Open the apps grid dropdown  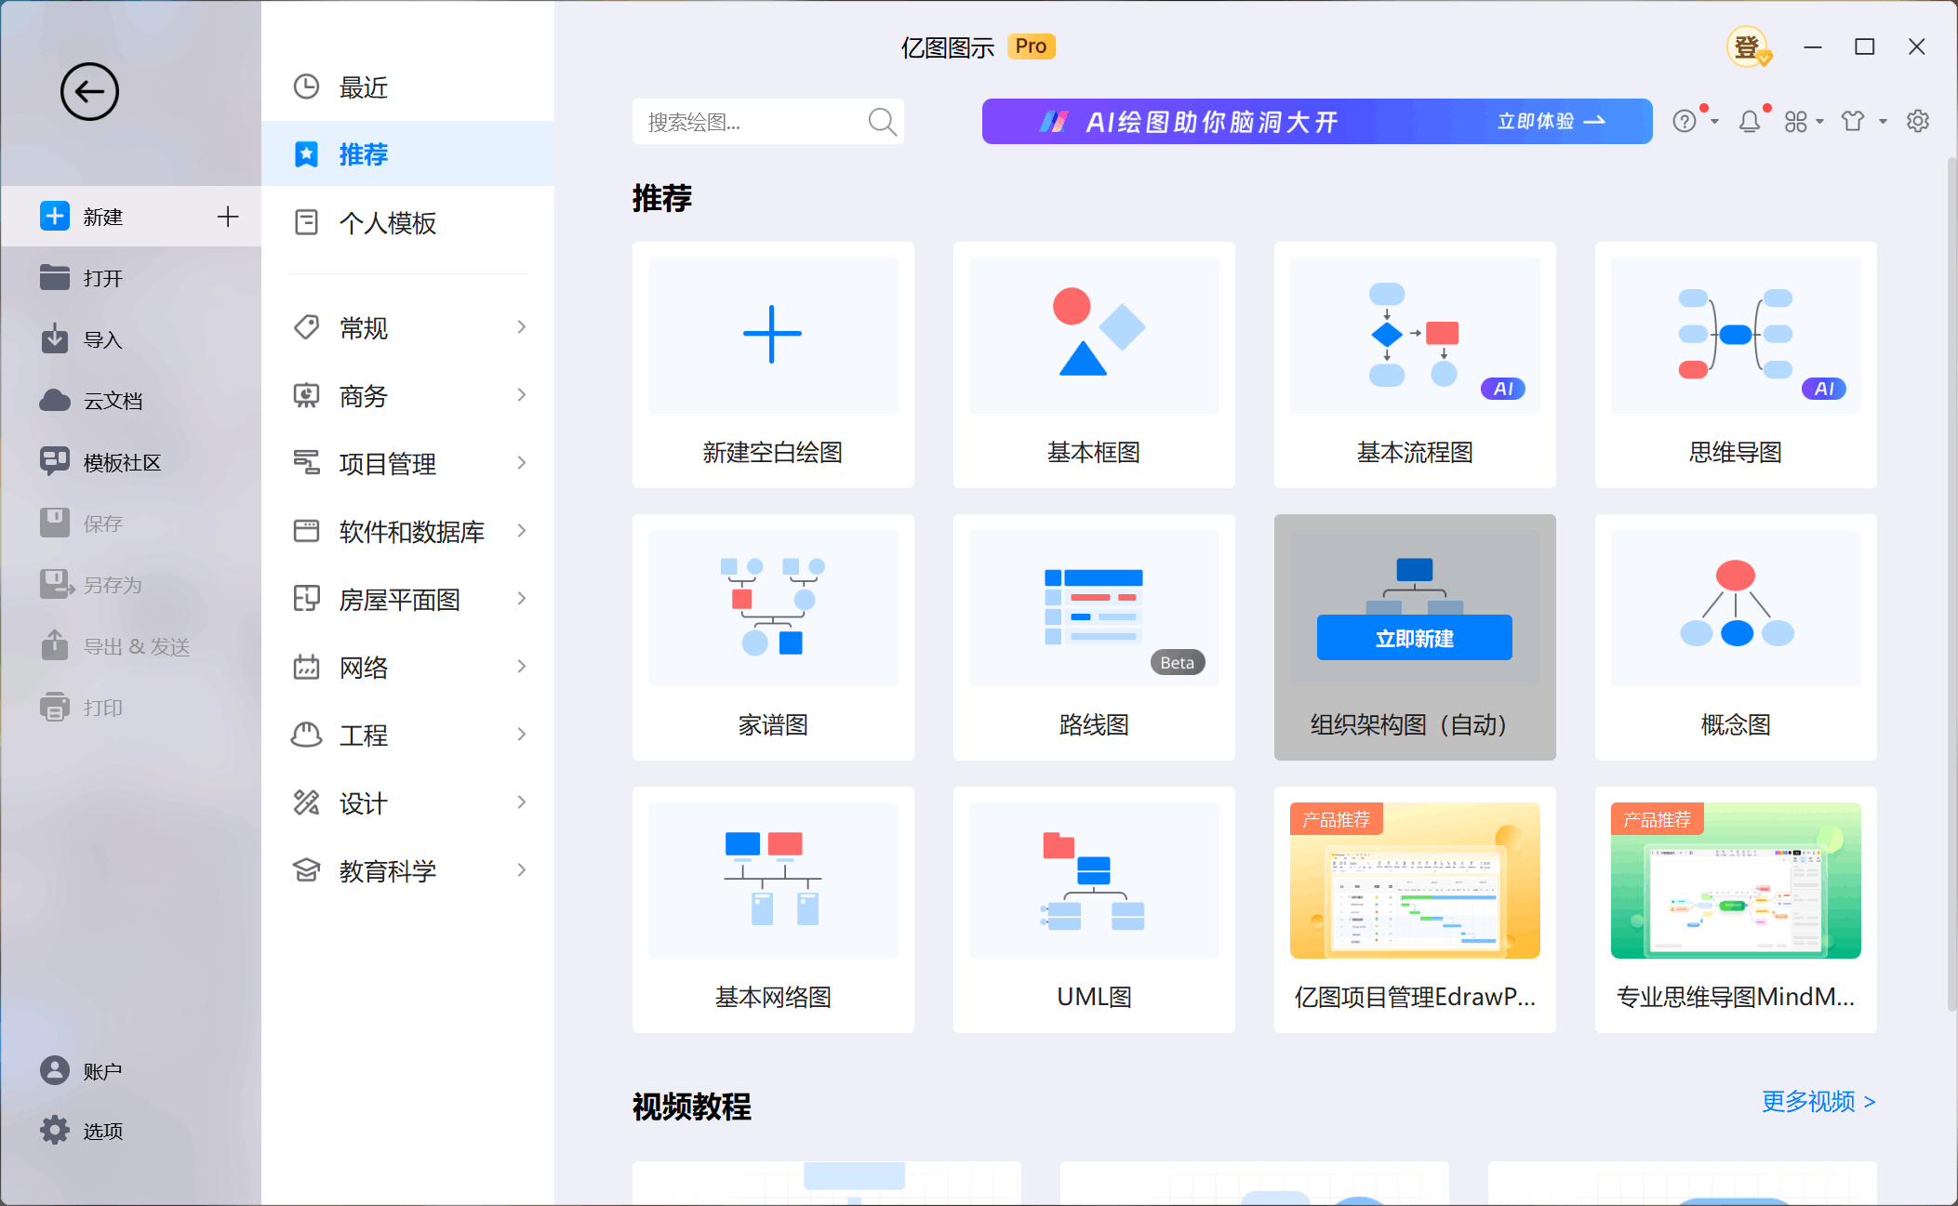pos(1804,122)
